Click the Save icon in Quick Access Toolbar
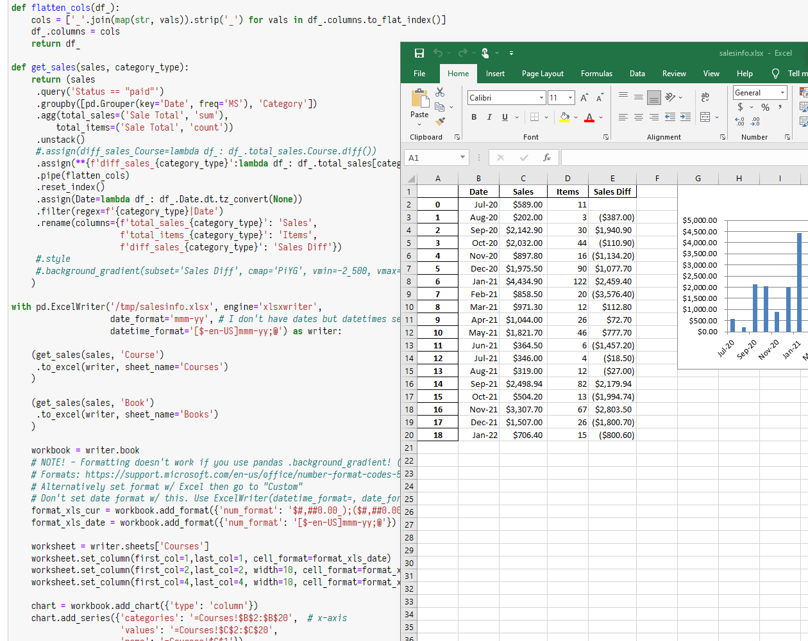Screen dimensions: 808x641 click(419, 53)
